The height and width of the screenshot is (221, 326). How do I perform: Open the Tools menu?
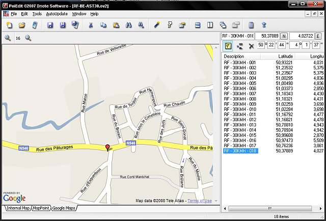37,14
